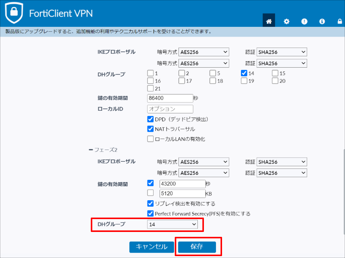Toggle DPD（デッドピア検出）checkbox
The width and height of the screenshot is (345, 258).
click(x=150, y=119)
